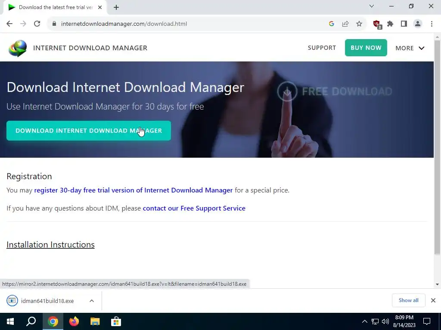Open the taskbar clock showing 8:09 PM
441x330 pixels.
pyautogui.click(x=404, y=321)
